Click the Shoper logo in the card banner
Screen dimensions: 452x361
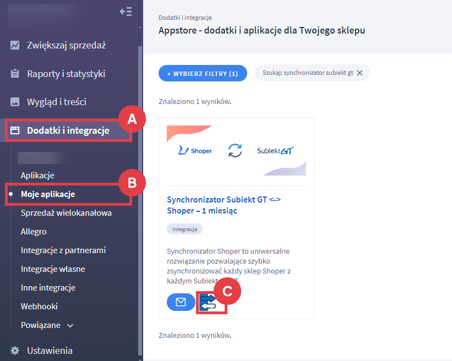[x=195, y=150]
